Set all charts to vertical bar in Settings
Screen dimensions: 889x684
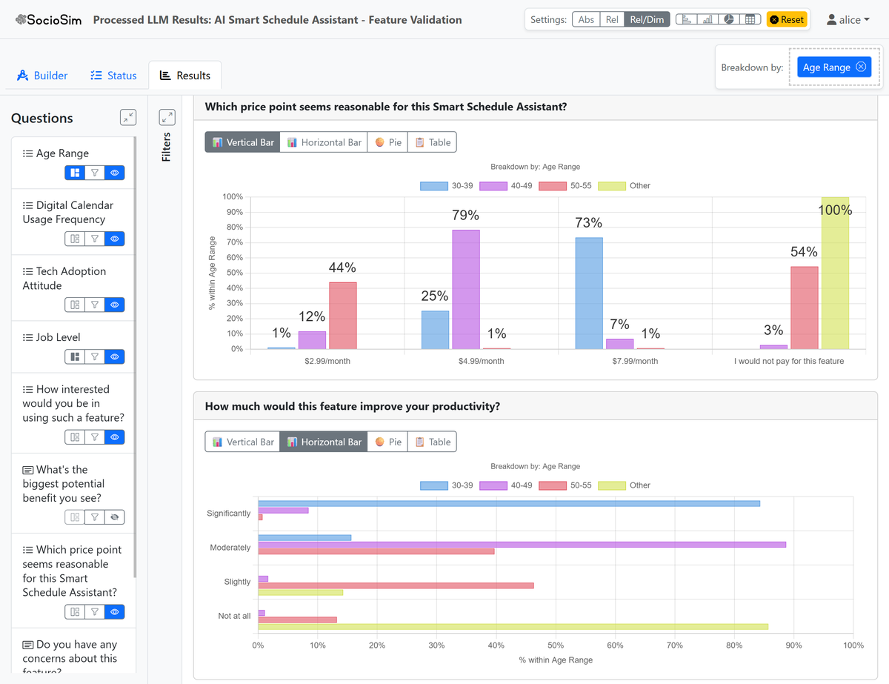(x=707, y=19)
